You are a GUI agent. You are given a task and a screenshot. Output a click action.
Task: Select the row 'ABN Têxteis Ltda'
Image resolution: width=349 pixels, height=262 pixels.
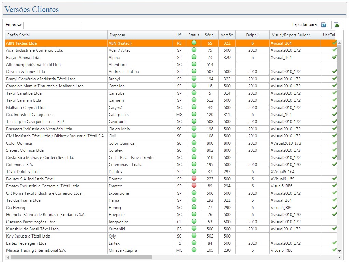pos(171,43)
